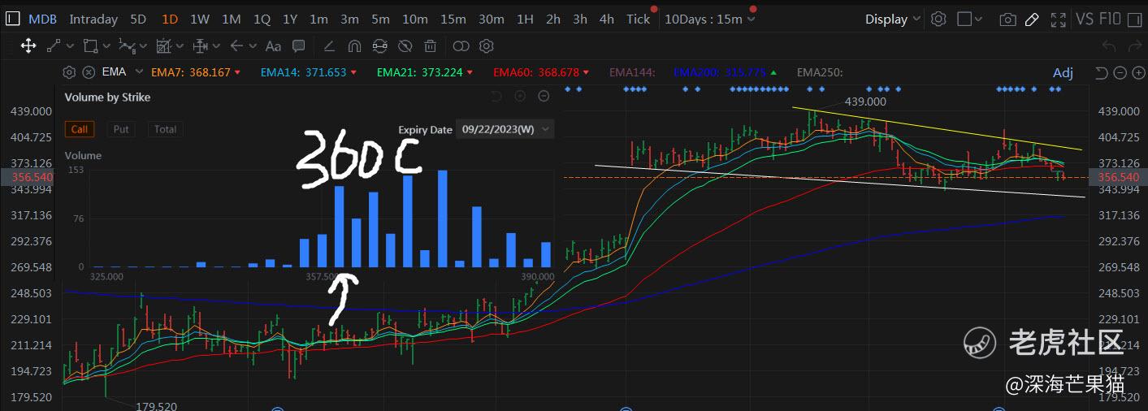This screenshot has width=1148, height=411.
Task: Take a chart snapshot with camera icon
Action: 1007,19
